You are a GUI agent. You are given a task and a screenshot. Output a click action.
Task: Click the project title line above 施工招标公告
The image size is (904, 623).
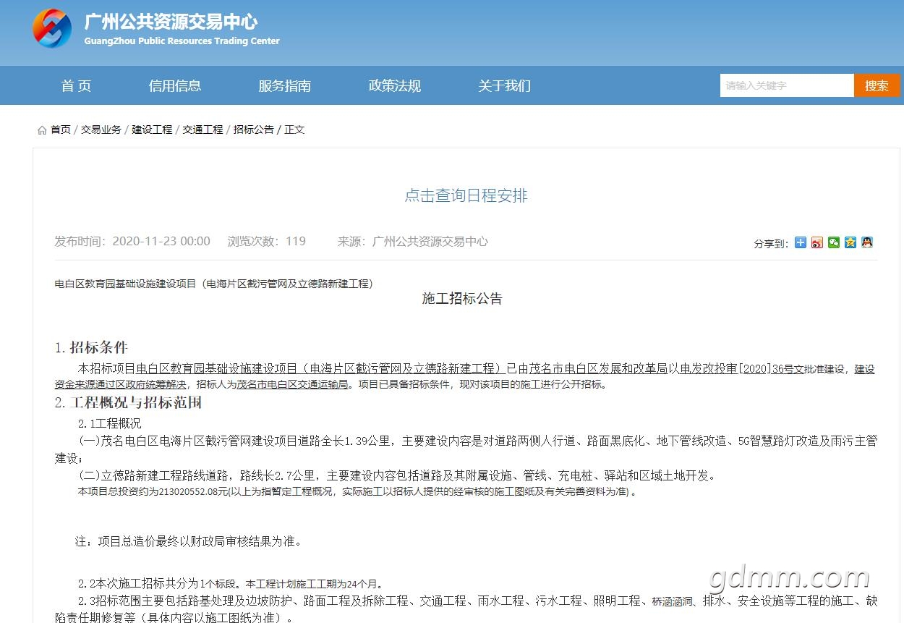(214, 284)
